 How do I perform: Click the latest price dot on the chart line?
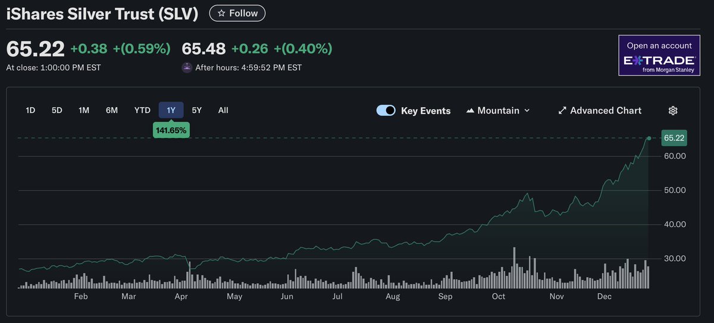pyautogui.click(x=649, y=138)
